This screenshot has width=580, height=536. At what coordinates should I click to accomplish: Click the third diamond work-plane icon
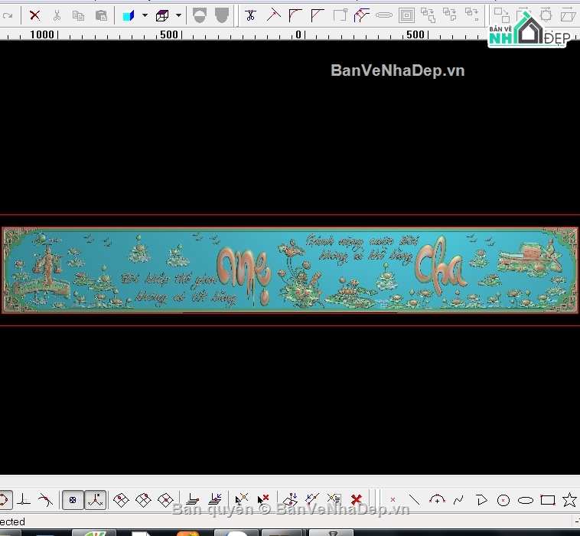[165, 500]
